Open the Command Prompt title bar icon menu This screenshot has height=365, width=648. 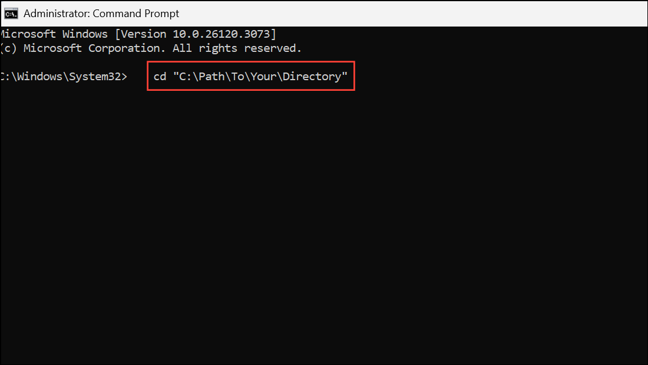pos(11,14)
